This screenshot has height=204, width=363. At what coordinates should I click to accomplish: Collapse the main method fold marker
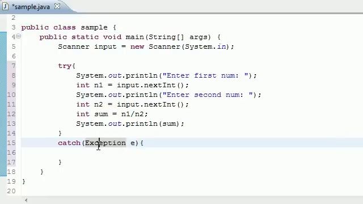pyautogui.click(x=19, y=36)
